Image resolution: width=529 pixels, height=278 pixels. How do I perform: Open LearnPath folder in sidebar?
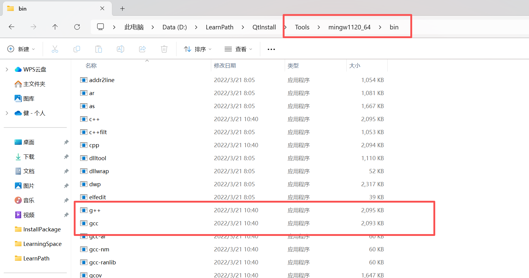(x=32, y=258)
